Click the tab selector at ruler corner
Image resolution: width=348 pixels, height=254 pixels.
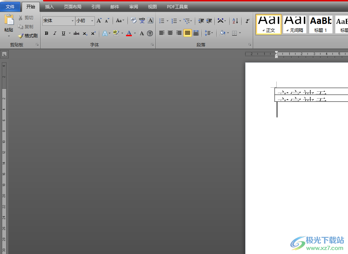[4, 54]
